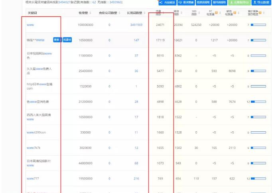
Task: Open long-tail count link 28
Action: point(136,101)
